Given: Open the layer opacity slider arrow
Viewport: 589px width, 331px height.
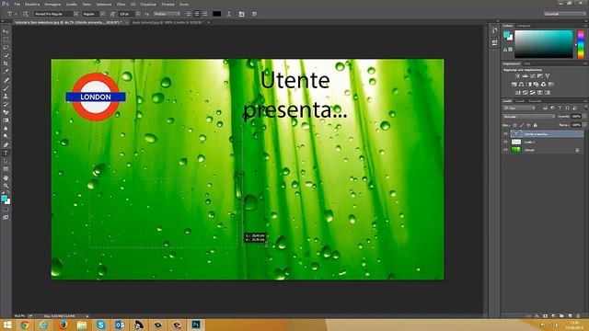Looking at the screenshot, I should pos(584,117).
